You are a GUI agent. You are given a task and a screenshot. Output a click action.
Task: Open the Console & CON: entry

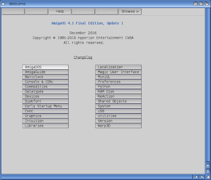(x=45, y=82)
